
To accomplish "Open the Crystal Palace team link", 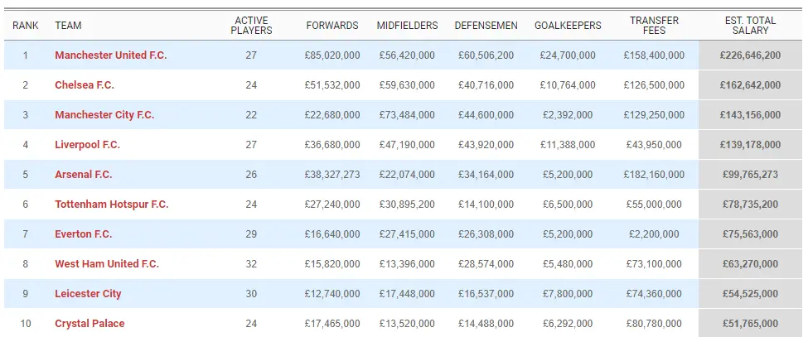I will (x=90, y=324).
